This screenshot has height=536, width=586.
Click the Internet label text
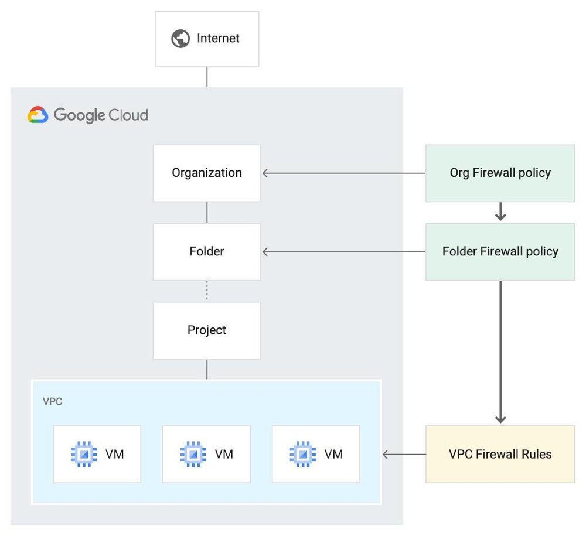coord(218,39)
